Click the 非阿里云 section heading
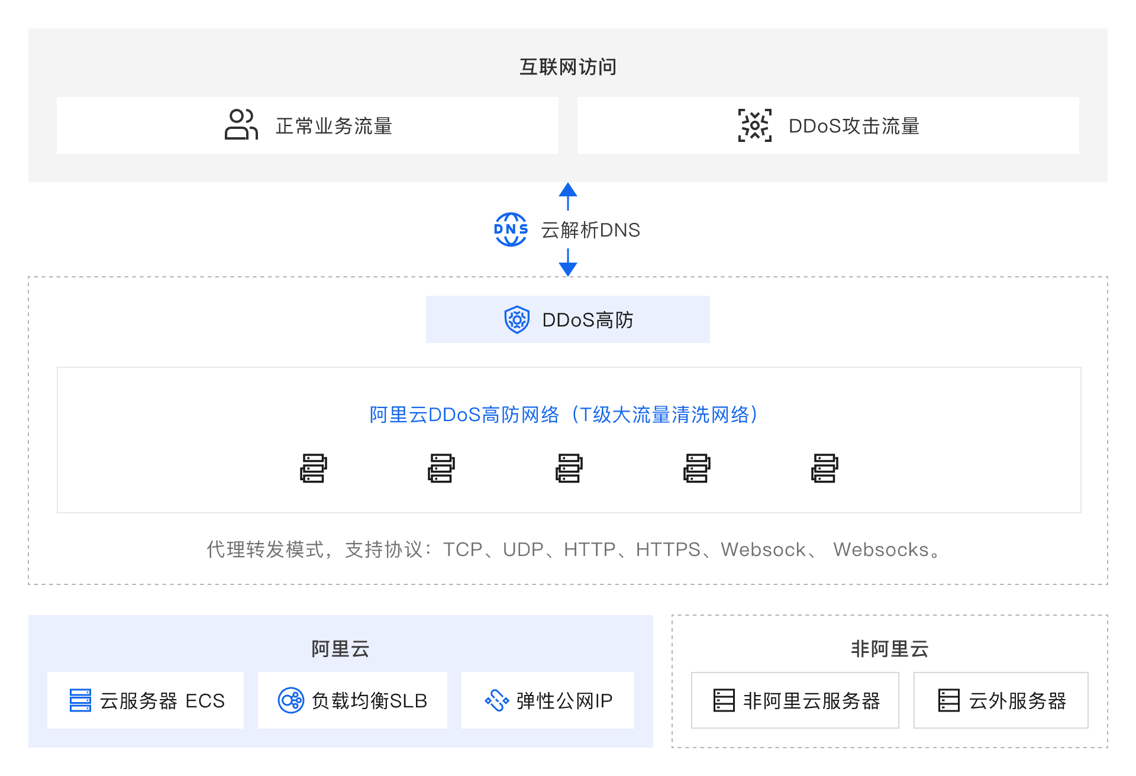1136x776 pixels. [x=890, y=649]
